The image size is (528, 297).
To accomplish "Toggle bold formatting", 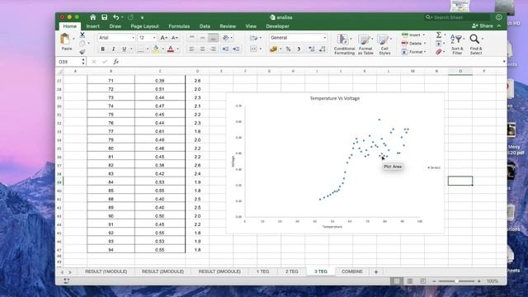I will tap(102, 49).
